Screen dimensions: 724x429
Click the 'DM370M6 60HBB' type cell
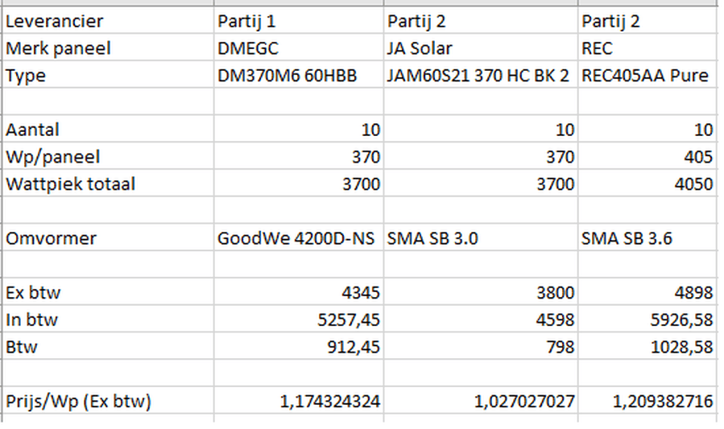[299, 75]
